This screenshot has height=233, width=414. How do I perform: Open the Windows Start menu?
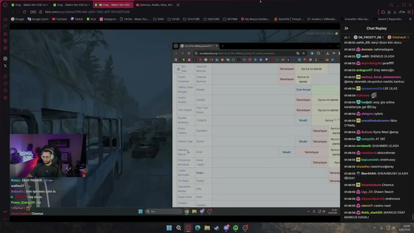click(169, 228)
